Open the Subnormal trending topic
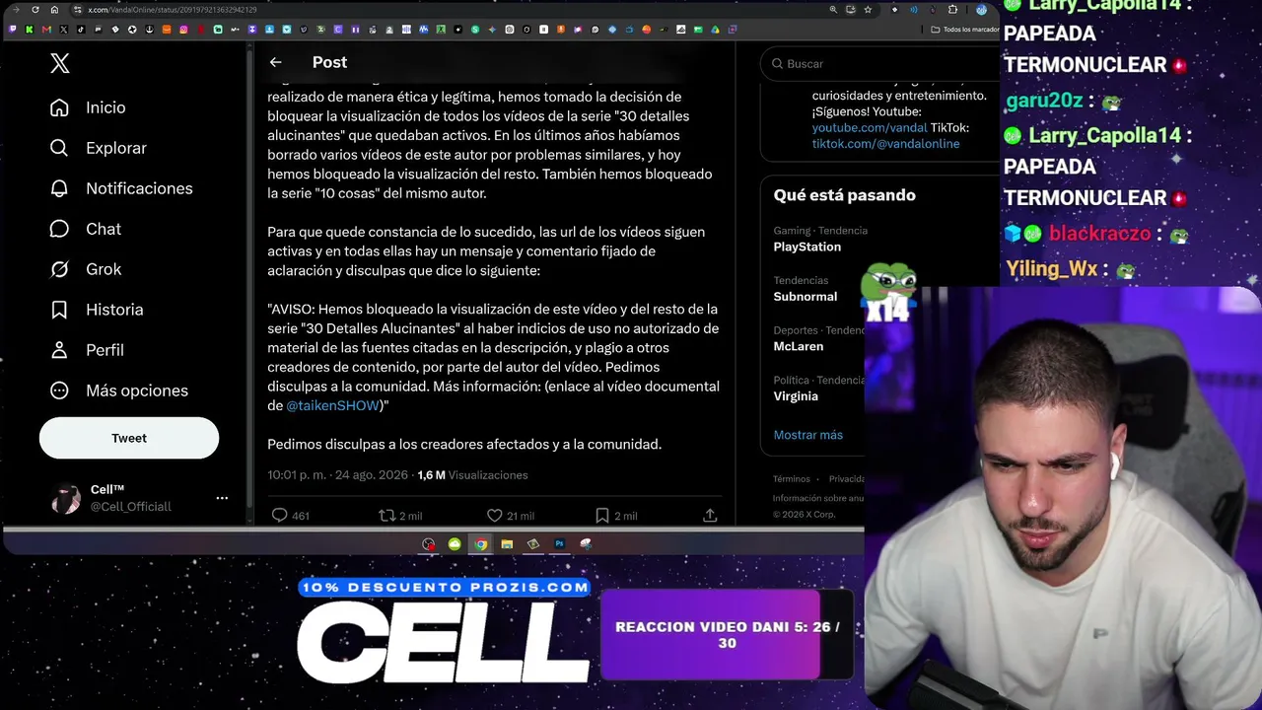Viewport: 1262px width, 710px height. click(x=806, y=297)
